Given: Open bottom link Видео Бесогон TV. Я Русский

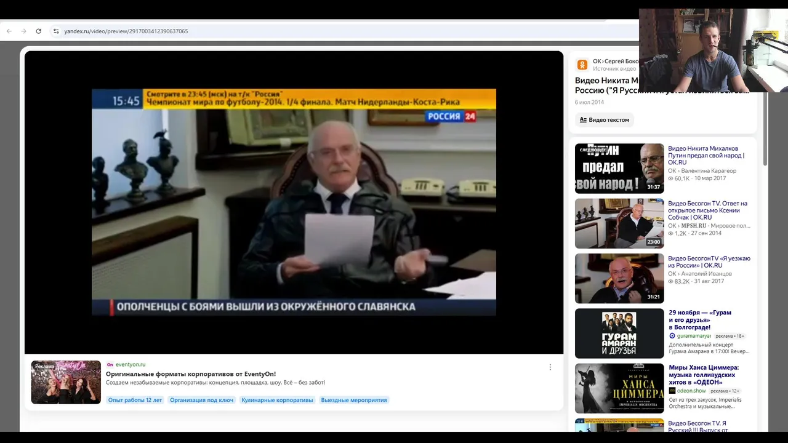Looking at the screenshot, I should coord(698,426).
